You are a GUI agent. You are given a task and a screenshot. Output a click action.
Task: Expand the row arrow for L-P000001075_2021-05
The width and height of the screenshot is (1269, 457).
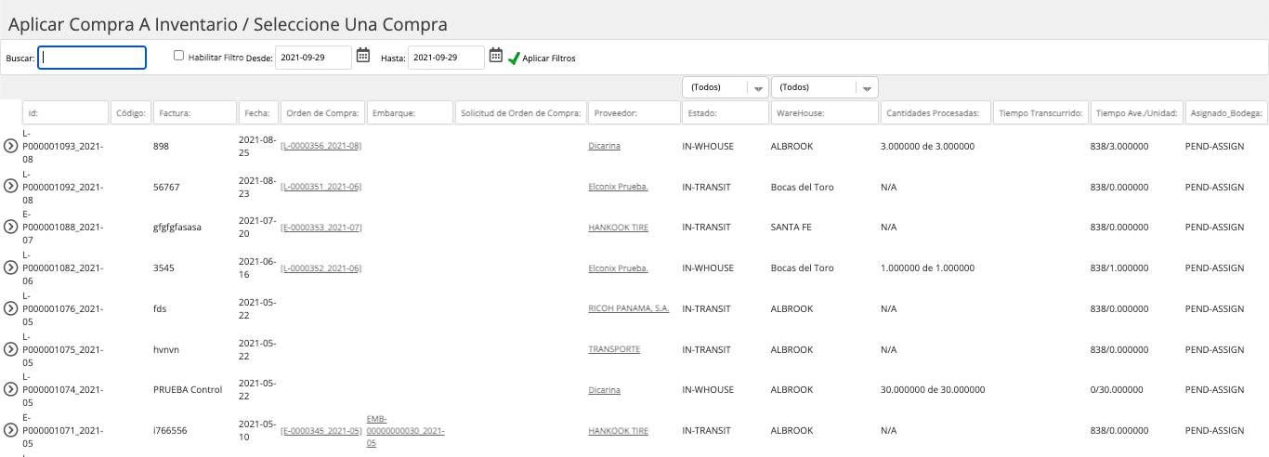coord(11,349)
